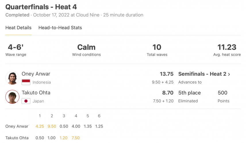Click the 5th place result text
The width and height of the screenshot is (246, 143).
tap(189, 93)
